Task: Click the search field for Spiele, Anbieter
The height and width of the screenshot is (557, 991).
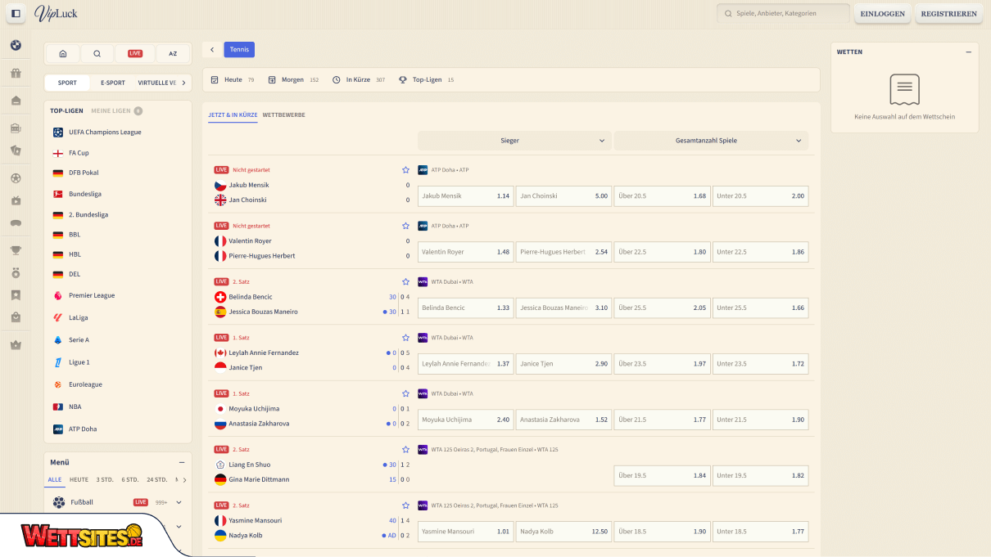Action: point(783,14)
